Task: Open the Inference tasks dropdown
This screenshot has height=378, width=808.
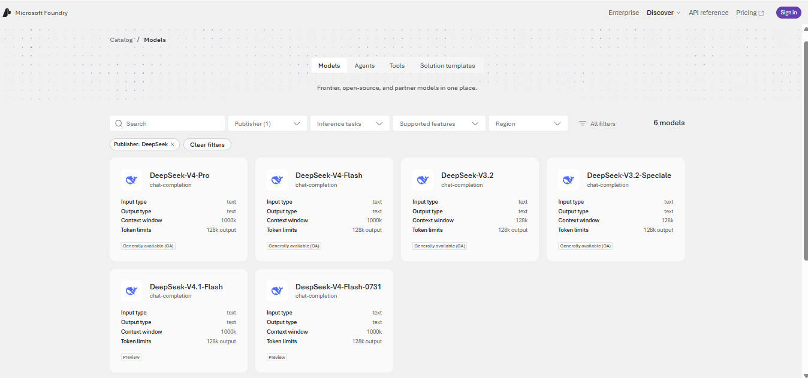Action: pos(350,123)
